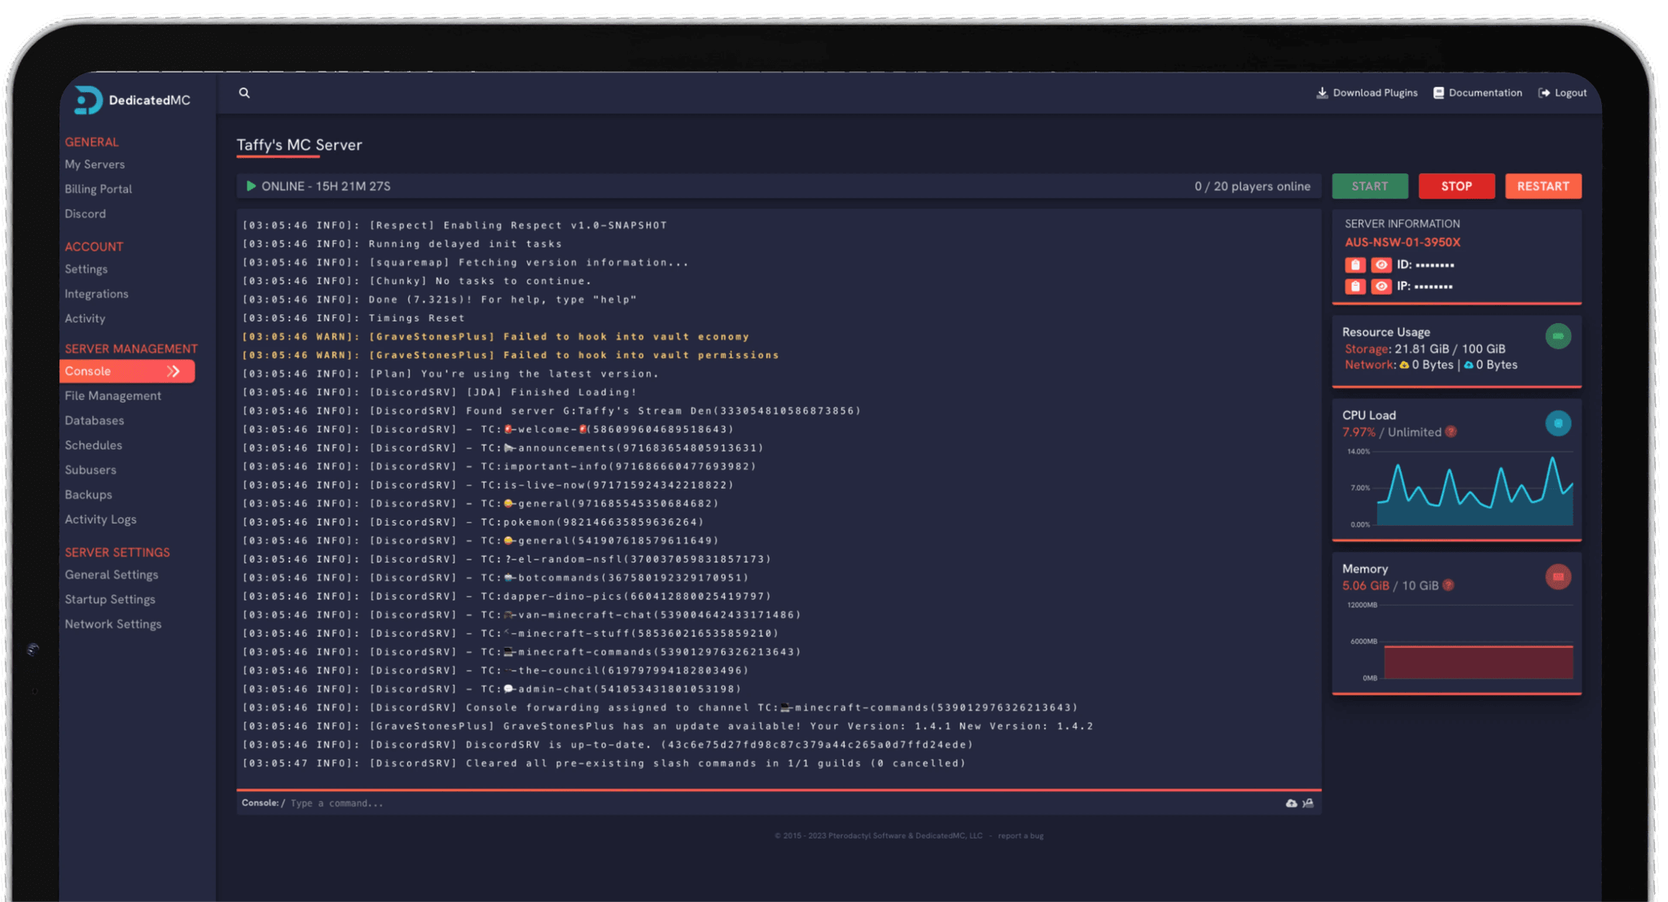Click the red Memory icon

click(1558, 577)
